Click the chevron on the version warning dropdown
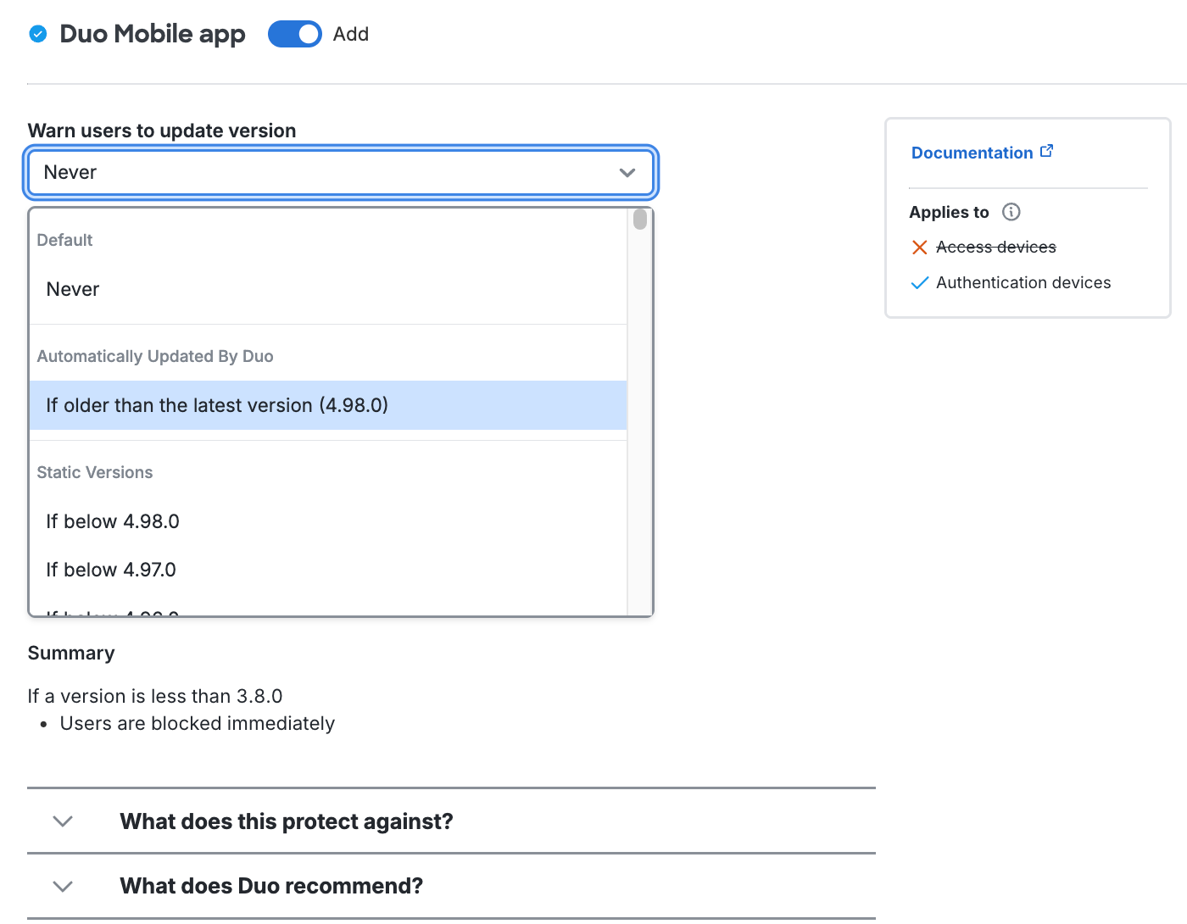The height and width of the screenshot is (924, 1187). (x=627, y=172)
